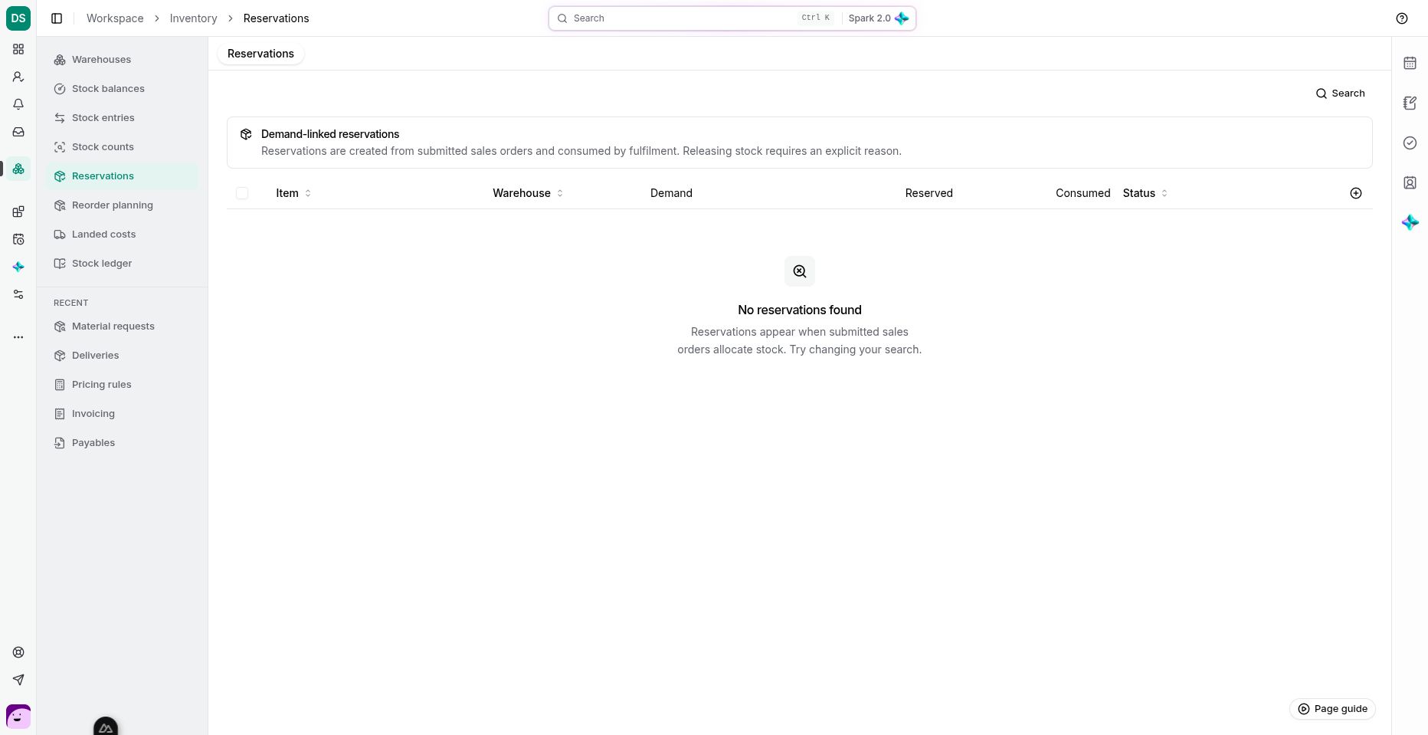The image size is (1428, 735).
Task: Select the Reservations tab
Action: [x=260, y=54]
